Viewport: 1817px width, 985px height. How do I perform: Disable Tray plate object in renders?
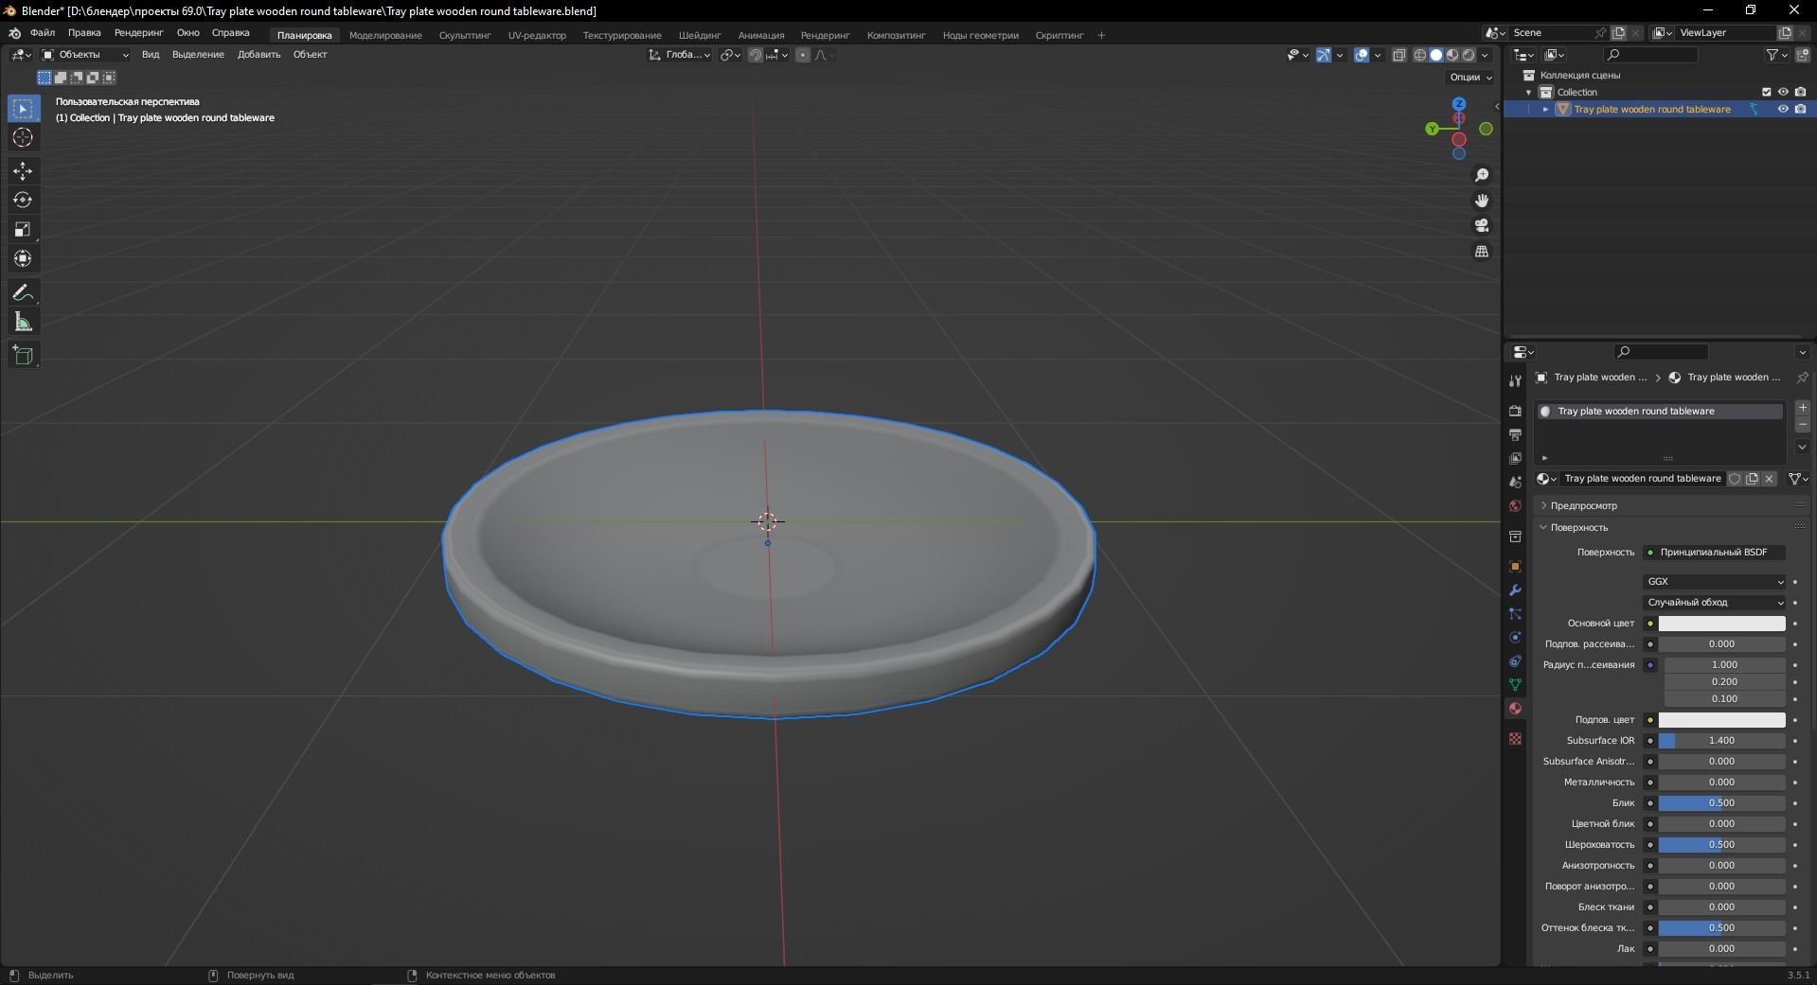pos(1800,110)
